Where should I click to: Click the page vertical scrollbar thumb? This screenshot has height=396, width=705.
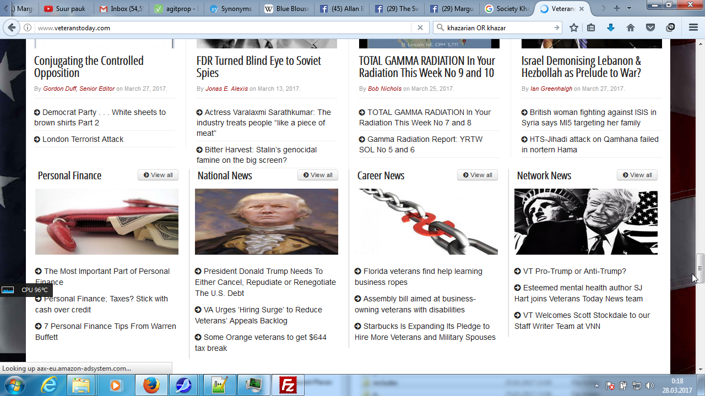pyautogui.click(x=700, y=268)
